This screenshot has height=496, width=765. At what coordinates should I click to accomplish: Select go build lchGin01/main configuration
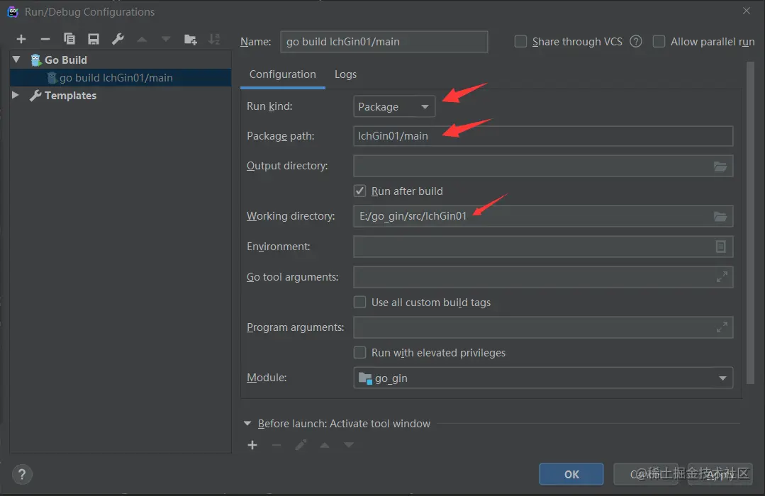[116, 78]
